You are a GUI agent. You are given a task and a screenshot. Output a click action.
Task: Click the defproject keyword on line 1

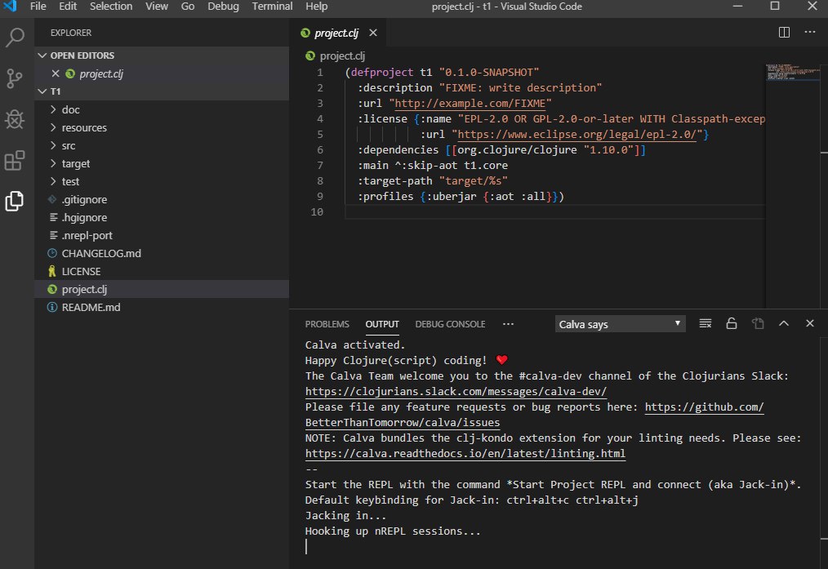pyautogui.click(x=382, y=73)
